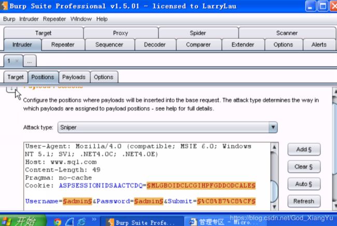
Task: Select the Repeater tool tab
Action: (63, 45)
